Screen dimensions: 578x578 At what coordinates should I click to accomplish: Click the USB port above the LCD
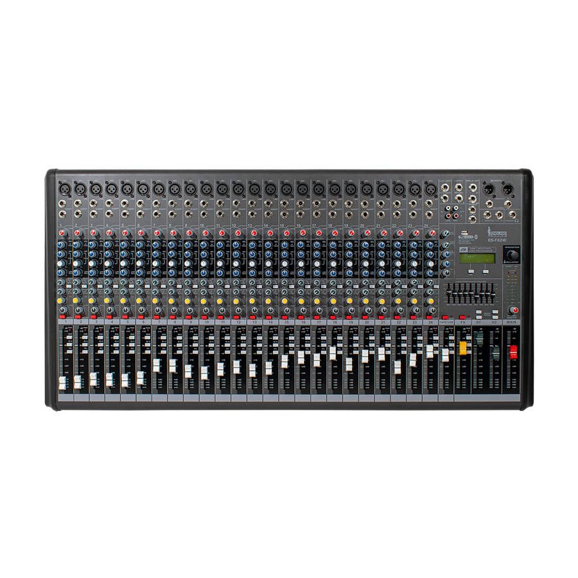(464, 232)
